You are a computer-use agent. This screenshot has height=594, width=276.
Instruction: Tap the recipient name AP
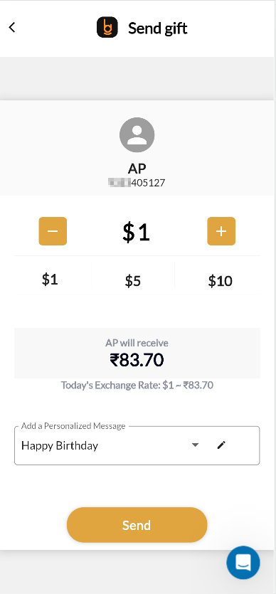tap(137, 168)
